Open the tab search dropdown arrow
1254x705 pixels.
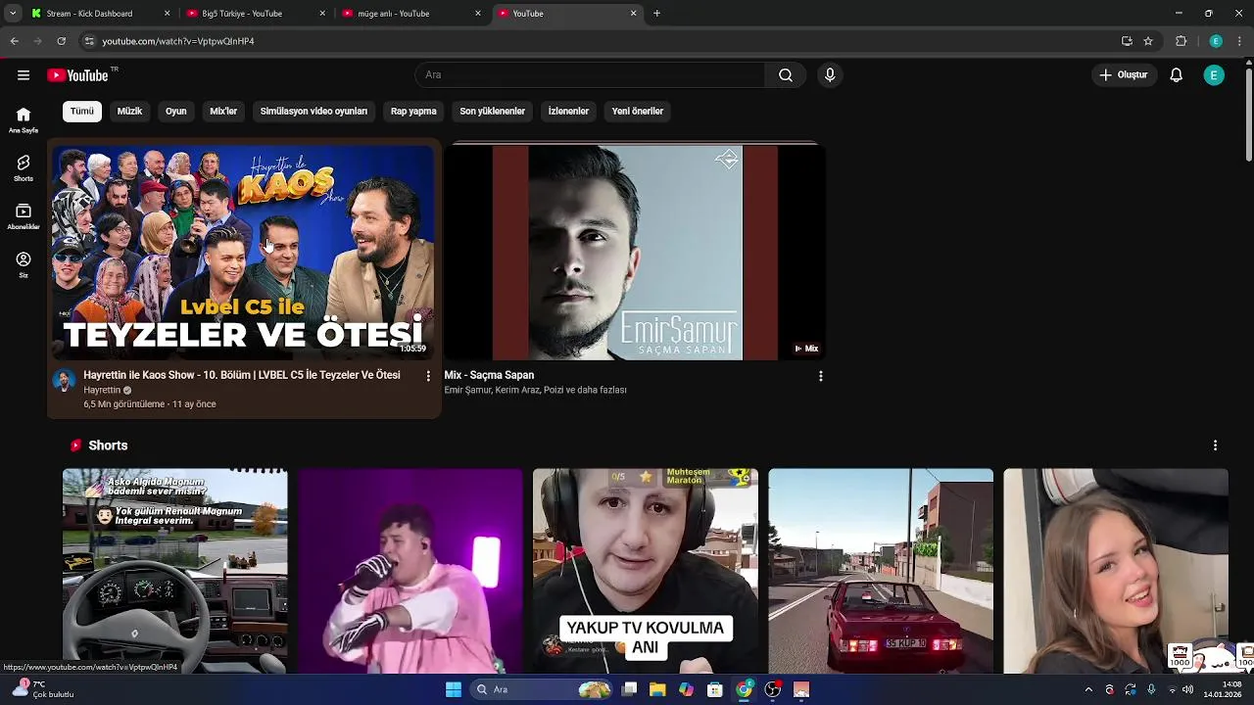(x=12, y=14)
